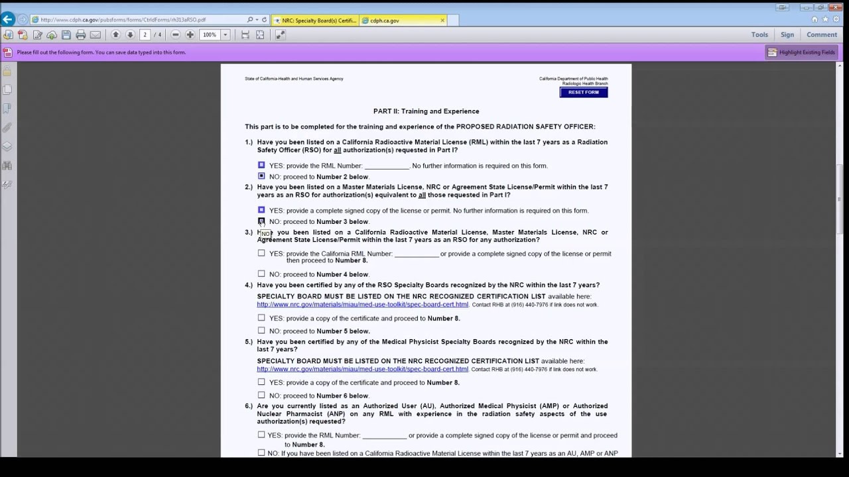This screenshot has width=849, height=477.
Task: Open the nrc.gov link under question 4
Action: pyautogui.click(x=363, y=305)
